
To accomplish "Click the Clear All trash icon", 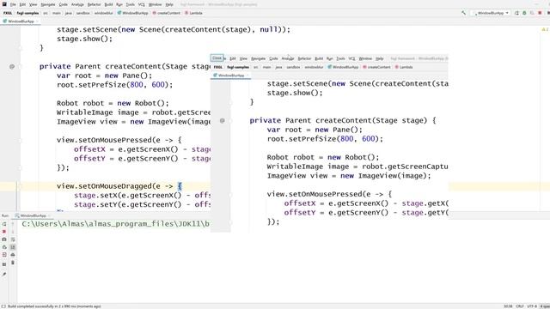I will pos(13,263).
